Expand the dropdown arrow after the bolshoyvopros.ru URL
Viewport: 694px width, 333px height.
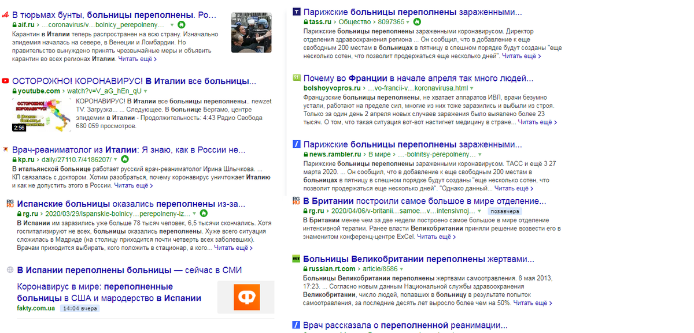tap(472, 88)
